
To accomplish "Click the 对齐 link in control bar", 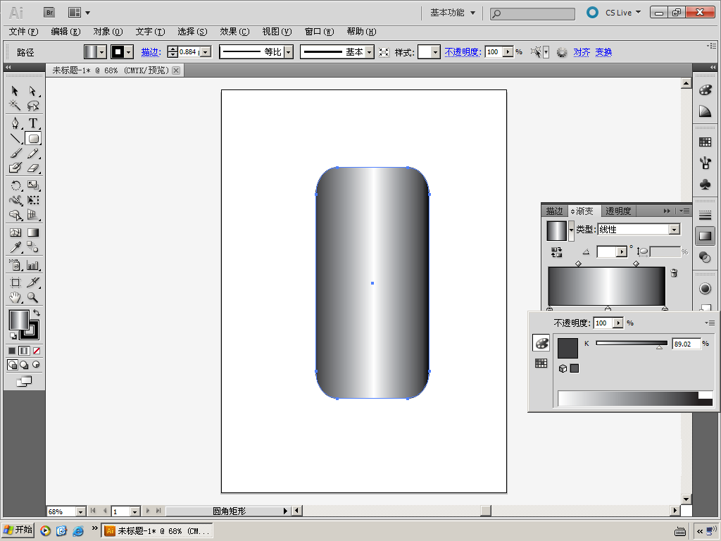I will 582,52.
